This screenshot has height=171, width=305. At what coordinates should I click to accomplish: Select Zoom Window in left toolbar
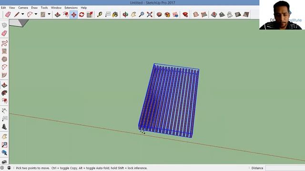[x=4, y=144]
